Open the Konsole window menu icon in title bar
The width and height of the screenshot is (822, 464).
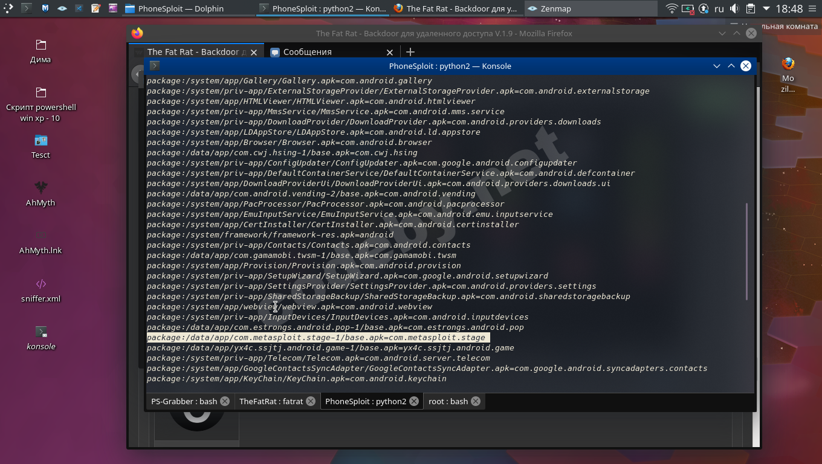pyautogui.click(x=155, y=66)
